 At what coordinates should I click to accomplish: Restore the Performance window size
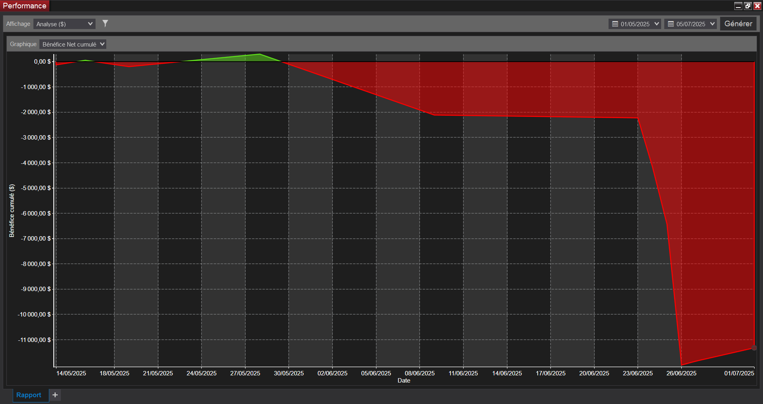(748, 6)
